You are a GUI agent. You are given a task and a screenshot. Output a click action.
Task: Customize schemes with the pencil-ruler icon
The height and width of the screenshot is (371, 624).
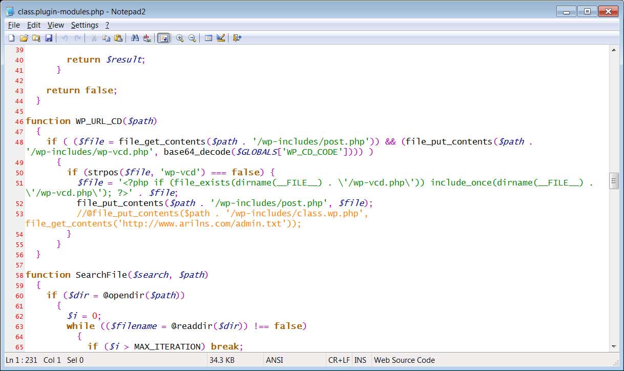pos(221,38)
